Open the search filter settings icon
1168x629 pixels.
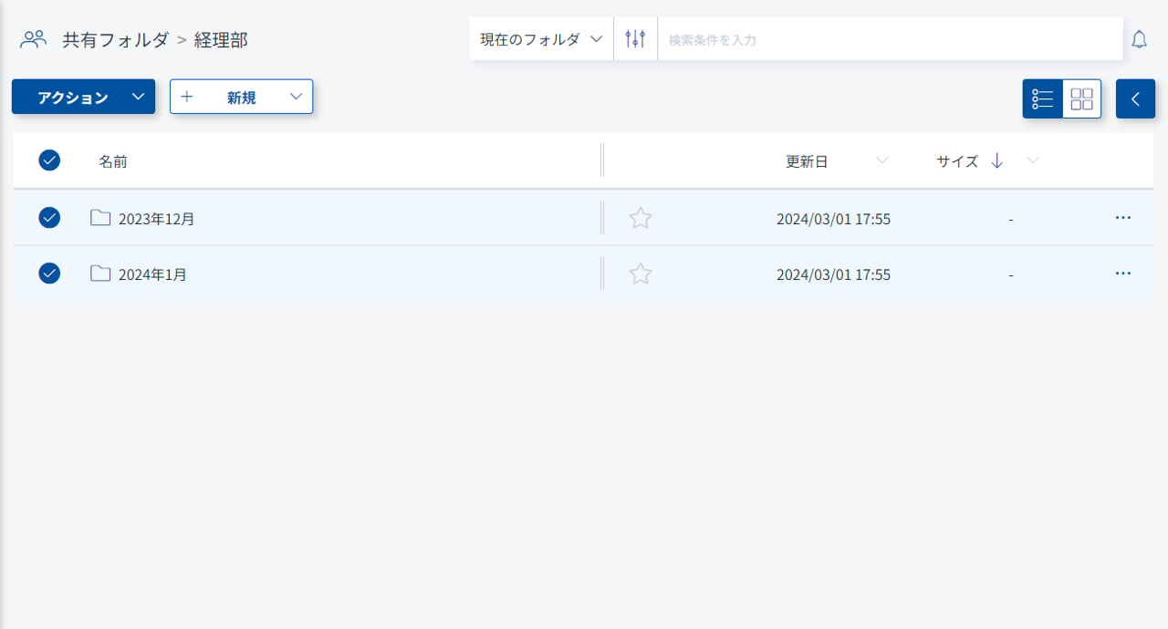pyautogui.click(x=635, y=39)
